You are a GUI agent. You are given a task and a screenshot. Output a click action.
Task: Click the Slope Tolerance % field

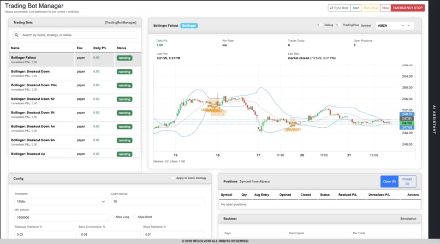174,234
